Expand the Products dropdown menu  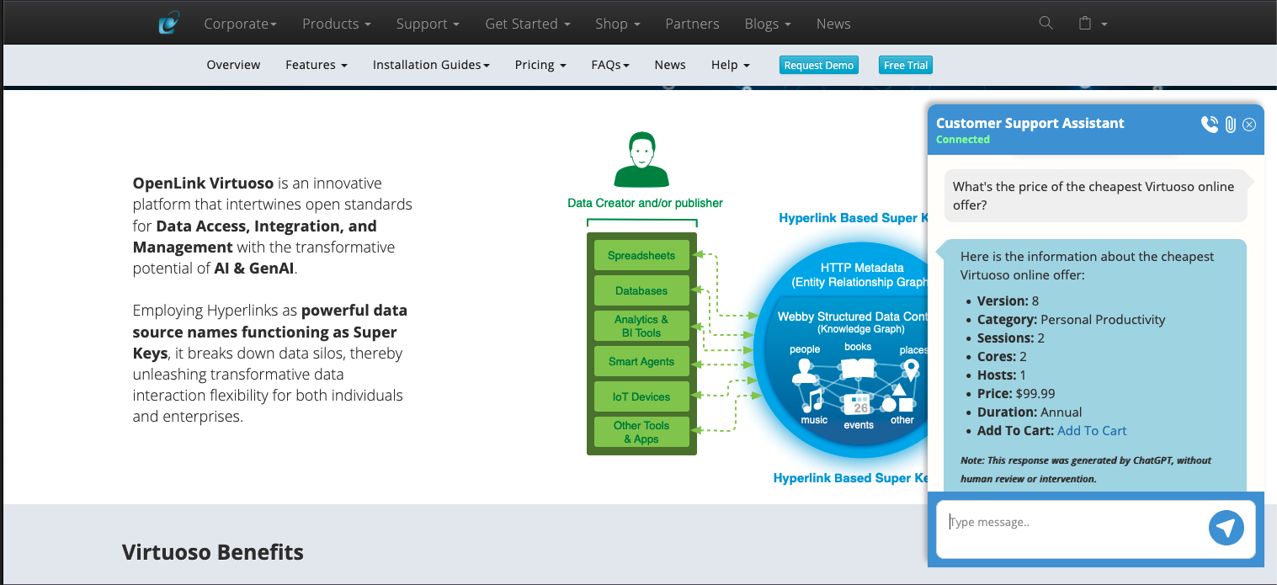(337, 24)
